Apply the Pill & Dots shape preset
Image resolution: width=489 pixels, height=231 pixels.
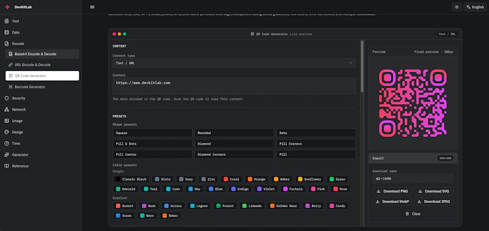coord(152,144)
